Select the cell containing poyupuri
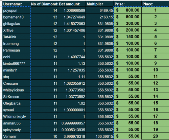The image size is (169, 140). 16,10
